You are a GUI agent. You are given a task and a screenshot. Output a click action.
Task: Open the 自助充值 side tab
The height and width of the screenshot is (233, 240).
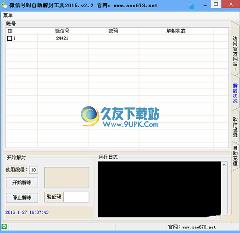235,155
